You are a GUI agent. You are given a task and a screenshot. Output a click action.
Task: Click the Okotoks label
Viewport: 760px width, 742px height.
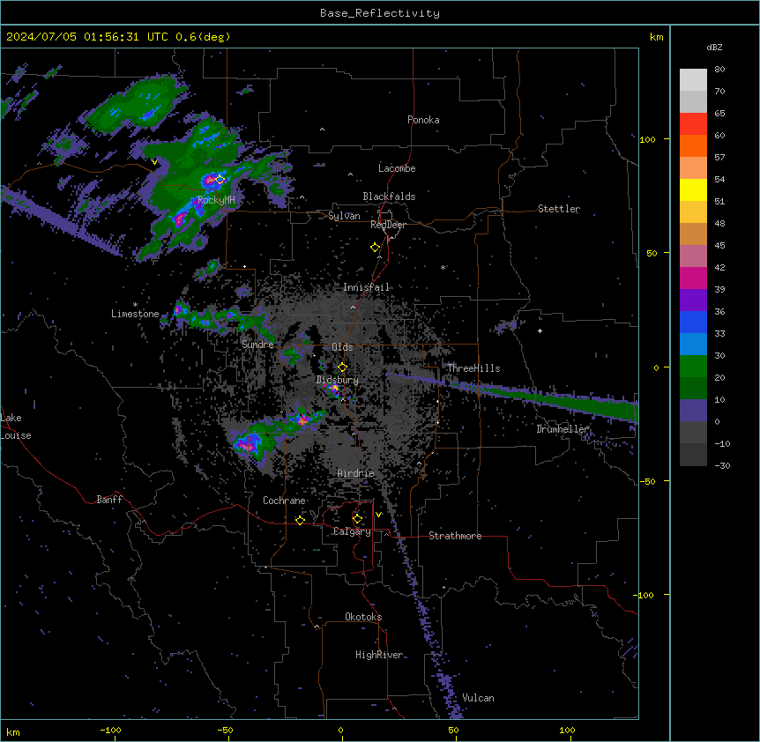(x=363, y=617)
